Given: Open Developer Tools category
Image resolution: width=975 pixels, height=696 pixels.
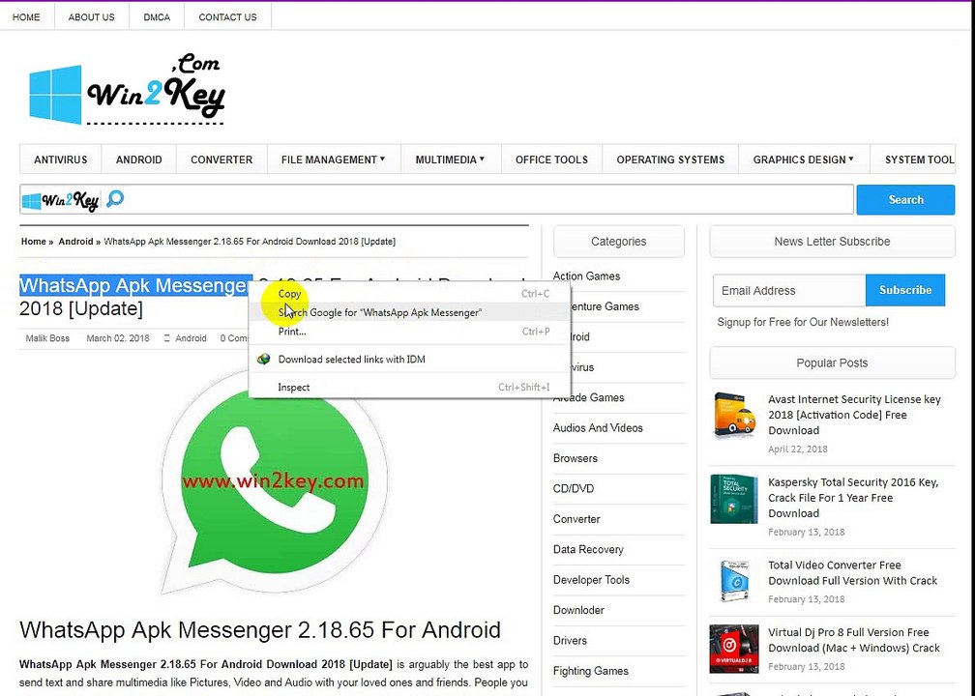Looking at the screenshot, I should [591, 580].
